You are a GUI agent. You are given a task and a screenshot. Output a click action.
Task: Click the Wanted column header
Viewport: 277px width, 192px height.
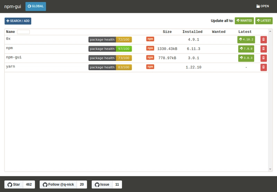[x=219, y=32]
